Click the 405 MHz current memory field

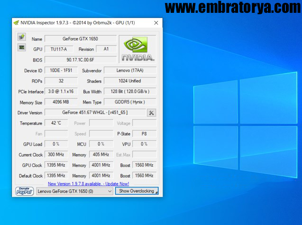coord(101,154)
